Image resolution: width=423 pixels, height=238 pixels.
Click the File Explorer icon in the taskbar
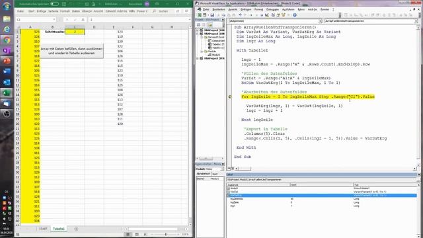tap(7, 19)
